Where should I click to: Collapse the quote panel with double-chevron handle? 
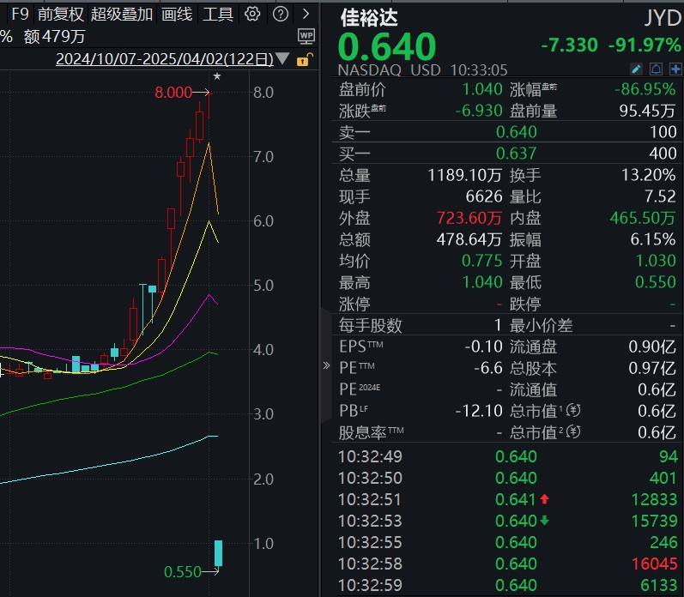(326, 365)
